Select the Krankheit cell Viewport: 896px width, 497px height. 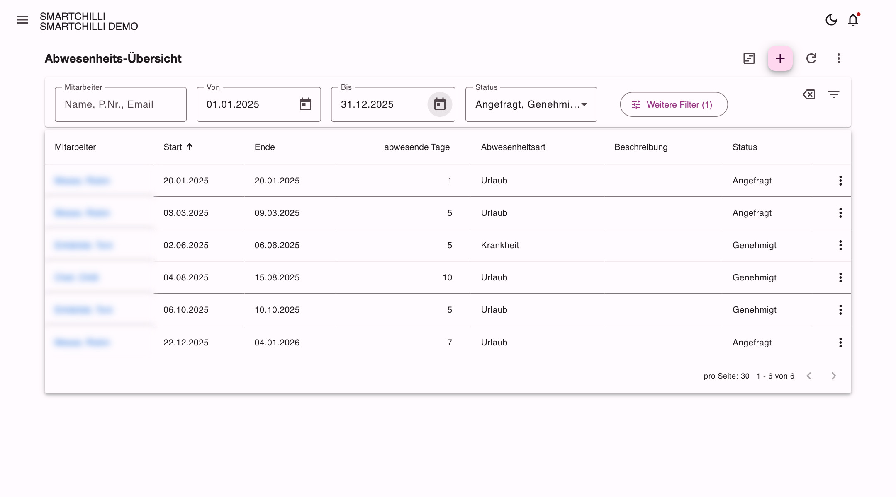point(500,245)
